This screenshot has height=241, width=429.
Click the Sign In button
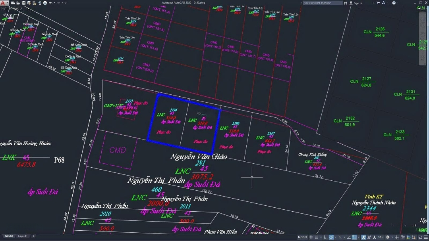pos(356,3)
